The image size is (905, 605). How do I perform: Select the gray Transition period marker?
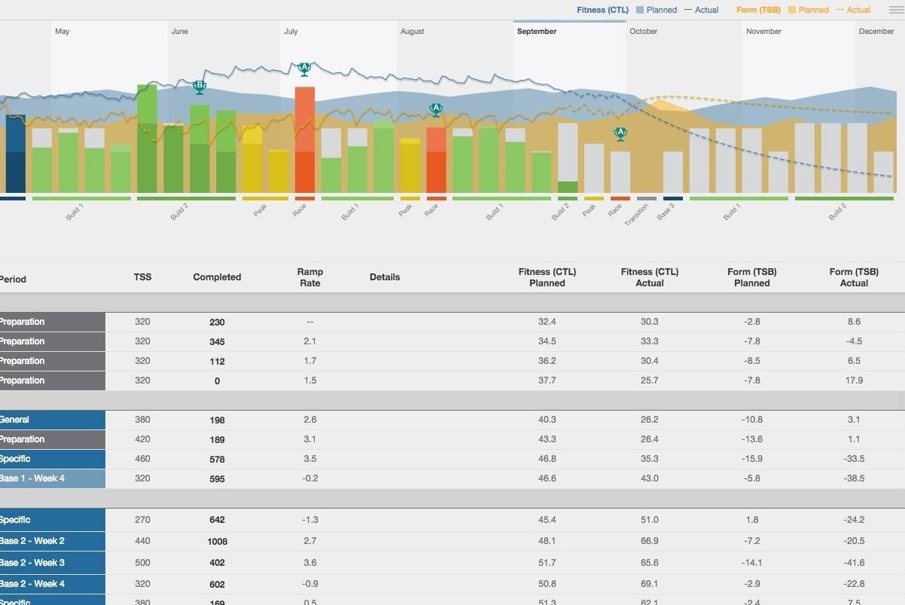(647, 199)
